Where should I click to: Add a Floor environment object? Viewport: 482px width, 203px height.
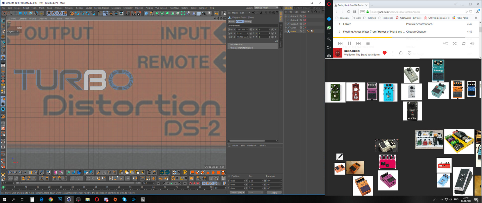click(x=199, y=13)
